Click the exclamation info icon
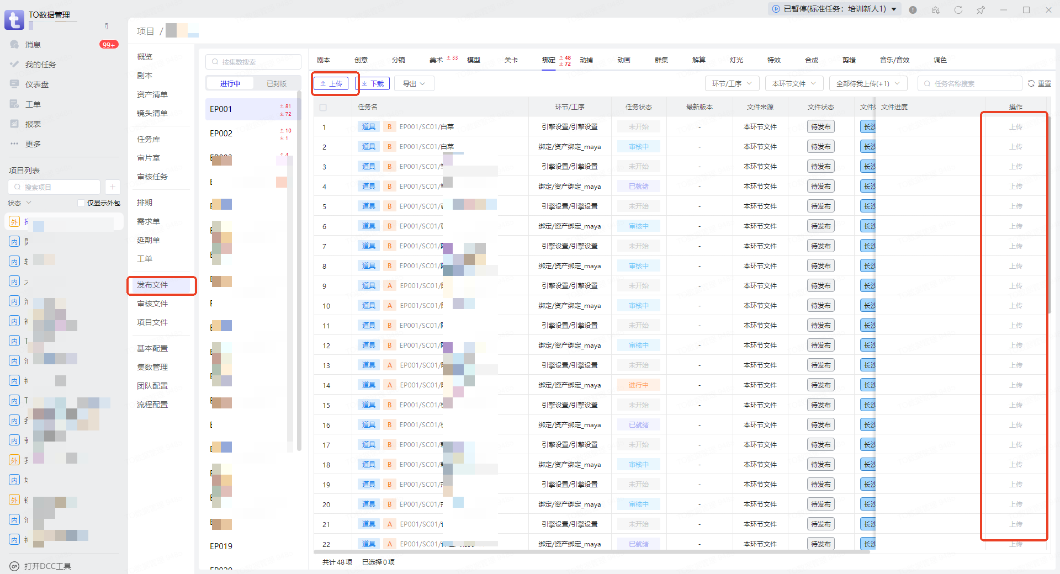Image resolution: width=1060 pixels, height=574 pixels. click(913, 10)
